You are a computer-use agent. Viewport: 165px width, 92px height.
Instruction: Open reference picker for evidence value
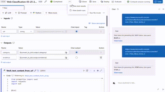[x=66, y=57]
